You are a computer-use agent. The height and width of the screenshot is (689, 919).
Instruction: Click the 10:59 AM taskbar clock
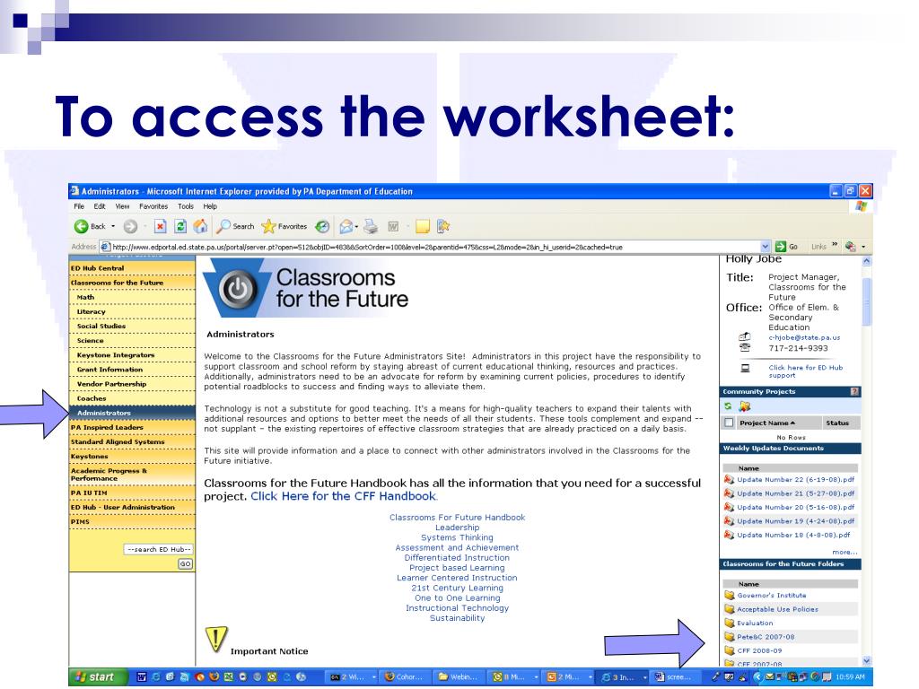pos(850,676)
